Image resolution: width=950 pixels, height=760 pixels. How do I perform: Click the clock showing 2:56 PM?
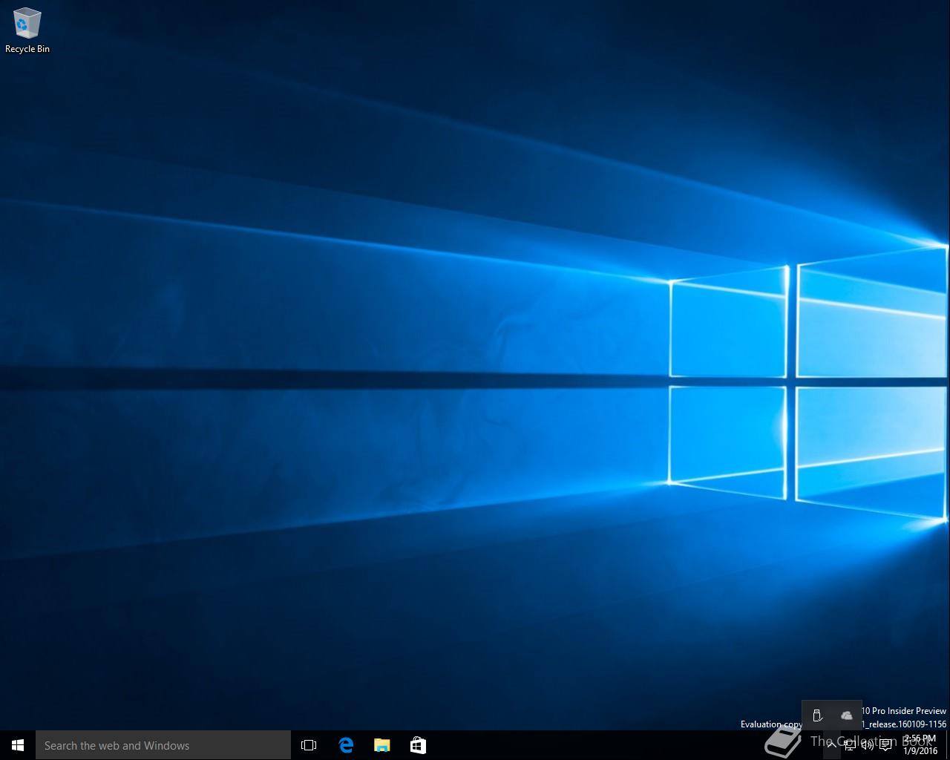tap(920, 745)
